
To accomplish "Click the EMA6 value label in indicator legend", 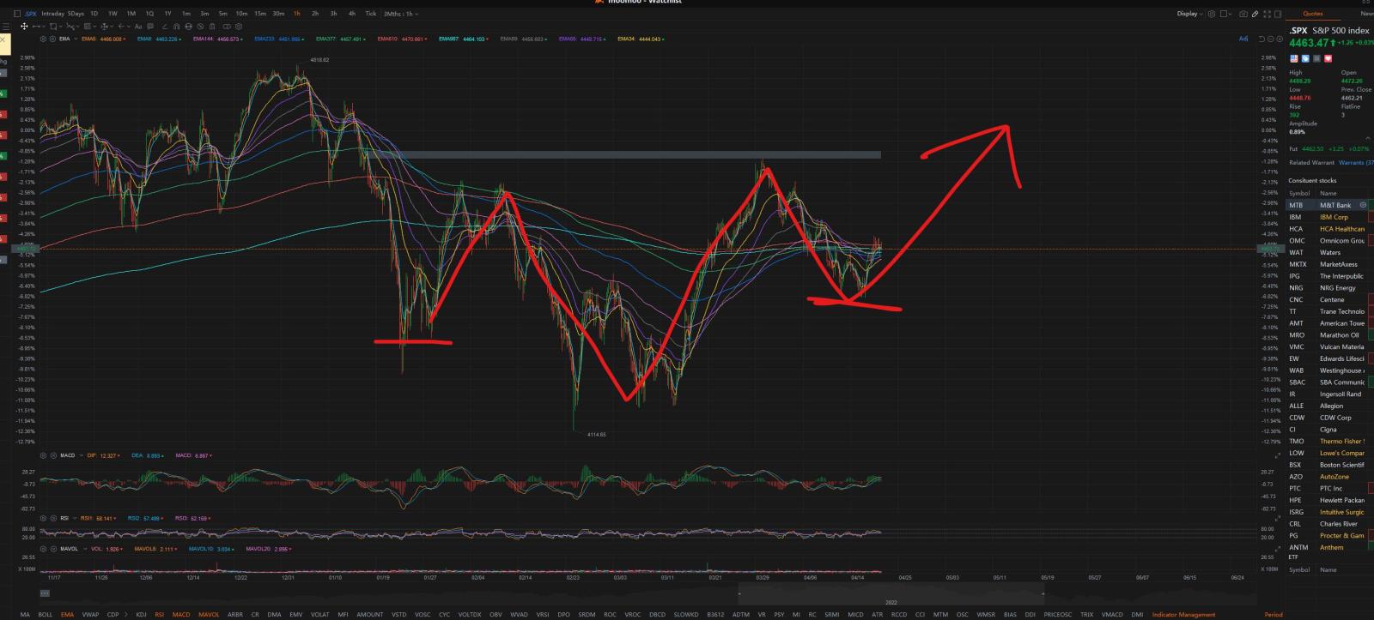I will click(x=103, y=39).
